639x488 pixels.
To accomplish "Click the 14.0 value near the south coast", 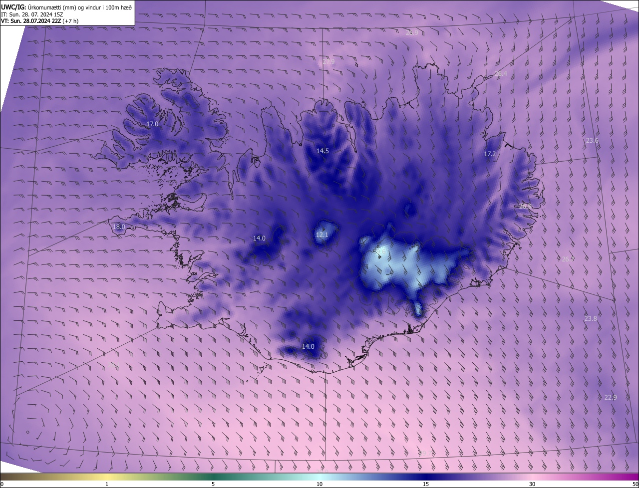I will click(308, 346).
